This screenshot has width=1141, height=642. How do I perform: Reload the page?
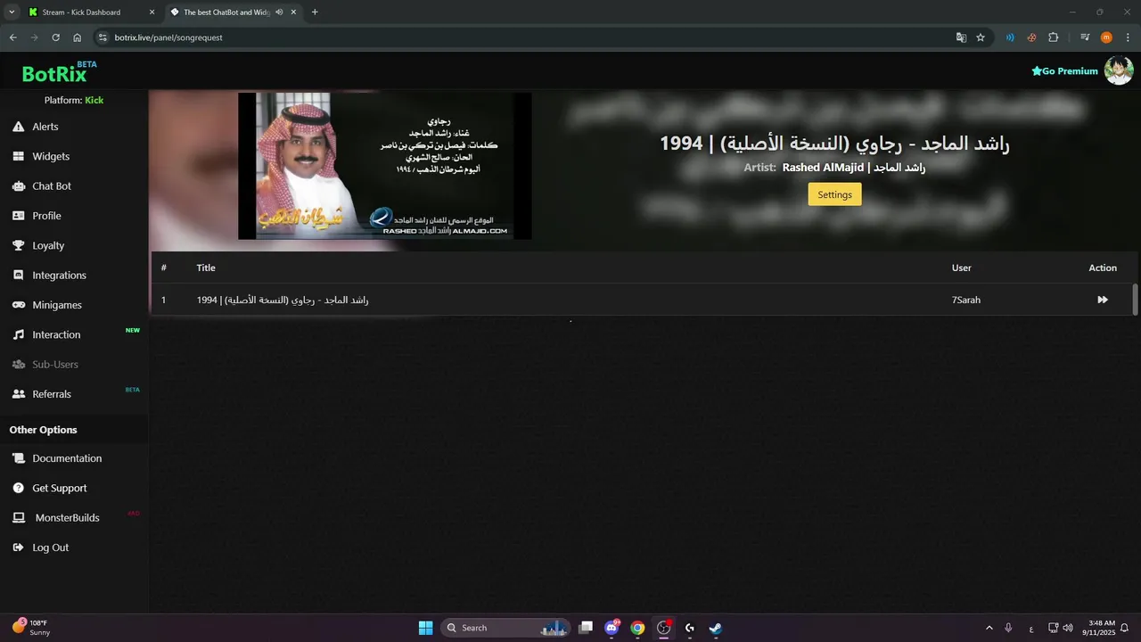click(x=55, y=37)
